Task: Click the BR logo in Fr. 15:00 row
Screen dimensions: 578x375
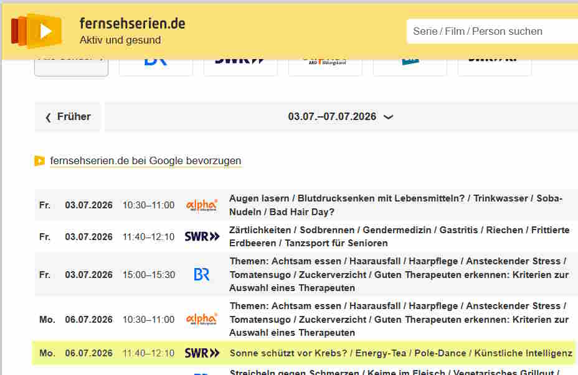Action: pyautogui.click(x=202, y=274)
